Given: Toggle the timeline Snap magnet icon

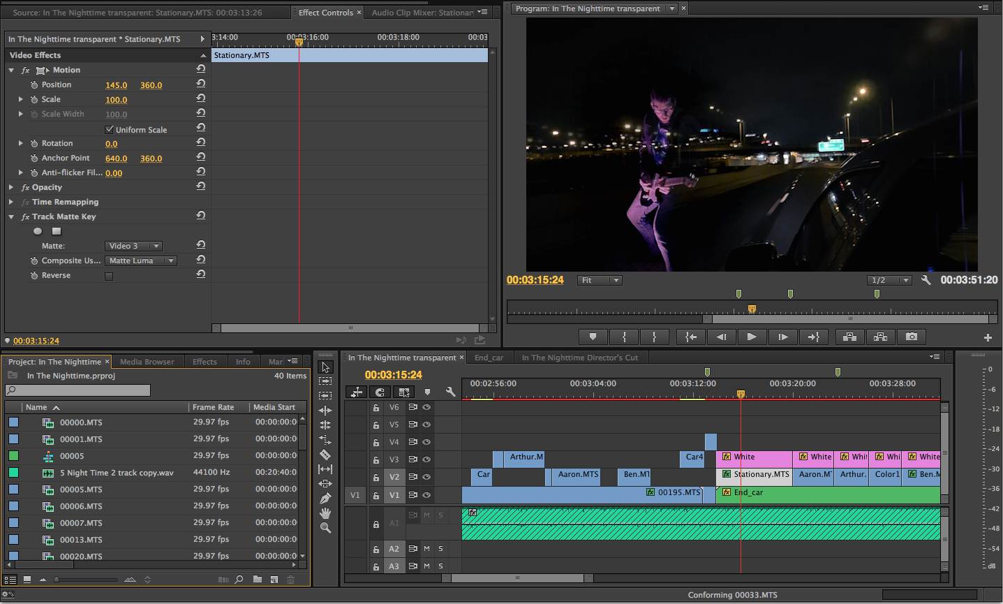Looking at the screenshot, I should [379, 392].
